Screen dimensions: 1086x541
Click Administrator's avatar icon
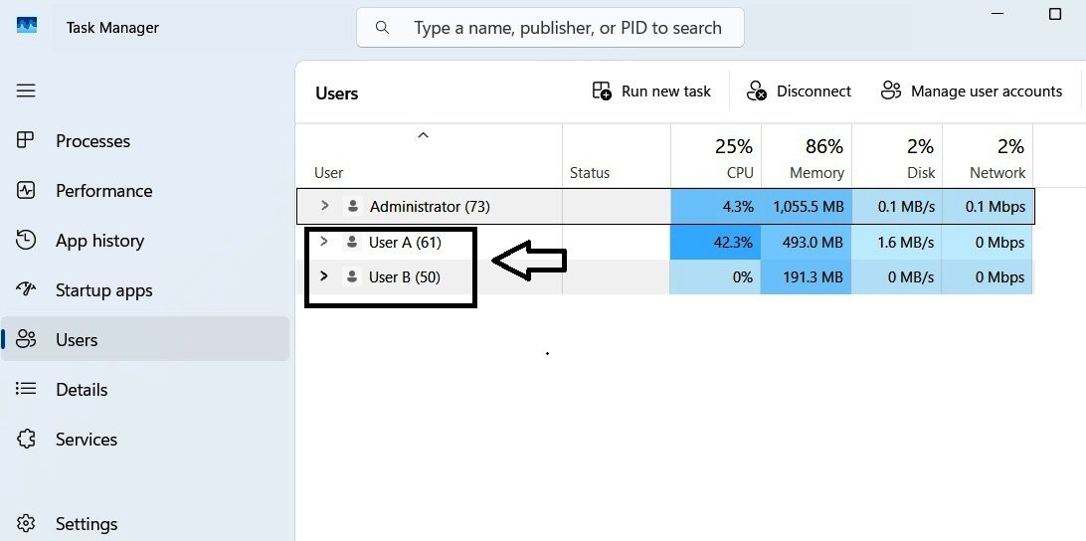point(353,206)
